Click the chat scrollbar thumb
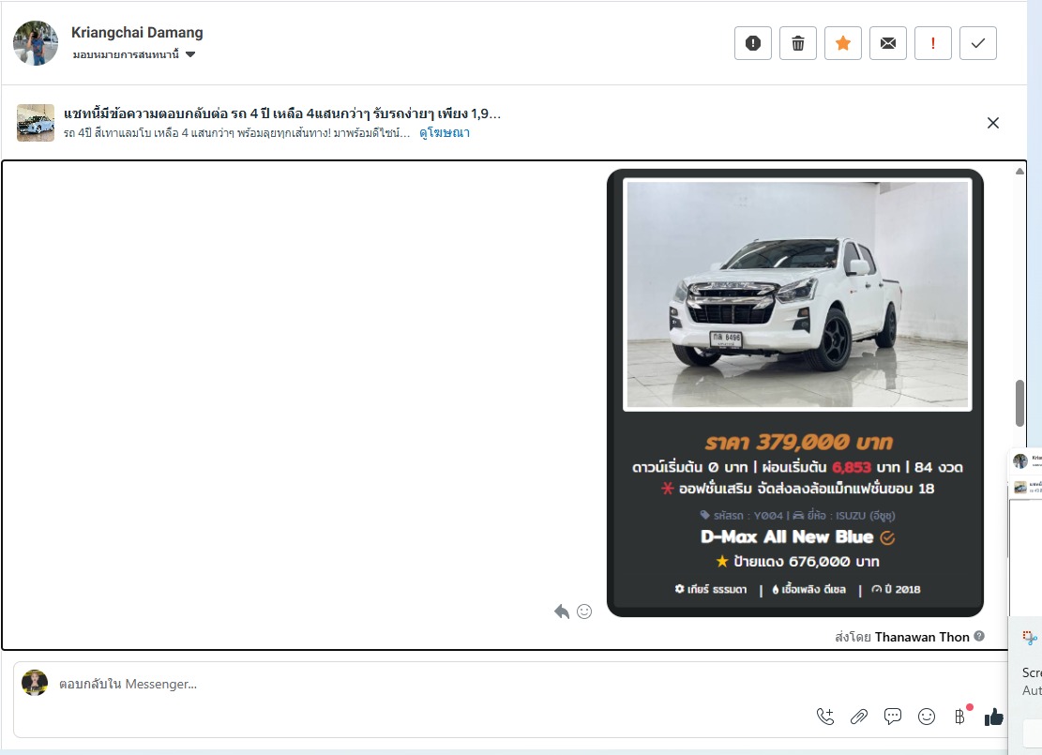Image resolution: width=1042 pixels, height=755 pixels. [1019, 403]
